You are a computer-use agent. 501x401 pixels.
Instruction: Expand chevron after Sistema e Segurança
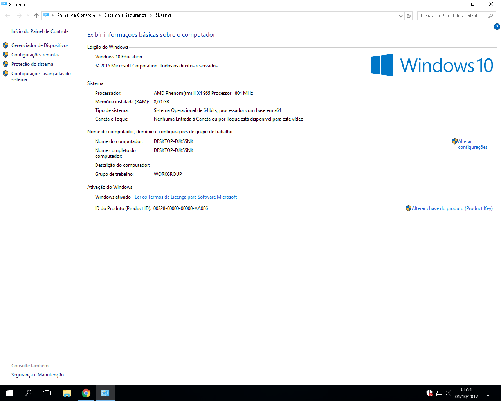coord(151,15)
